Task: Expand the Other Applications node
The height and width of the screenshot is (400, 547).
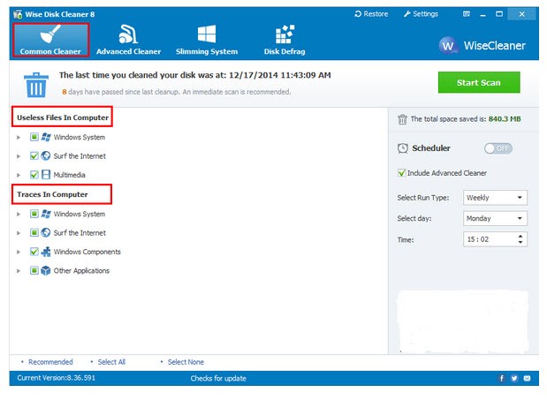Action: tap(19, 270)
